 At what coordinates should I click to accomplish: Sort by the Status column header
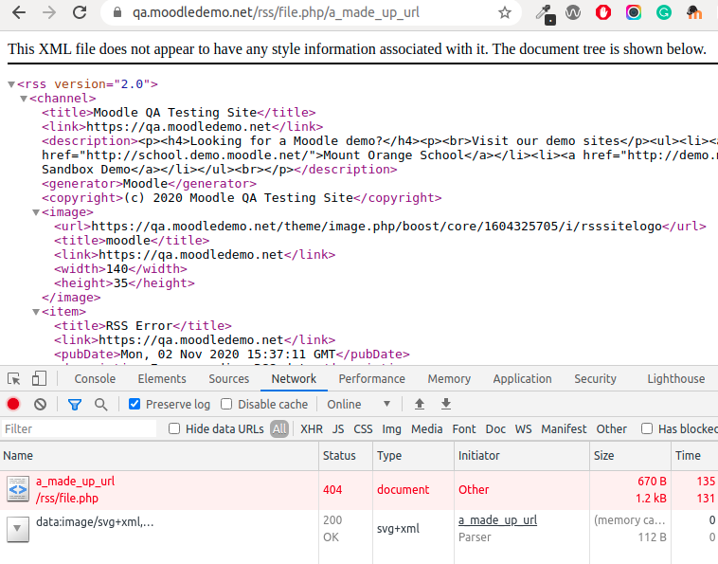click(x=346, y=456)
